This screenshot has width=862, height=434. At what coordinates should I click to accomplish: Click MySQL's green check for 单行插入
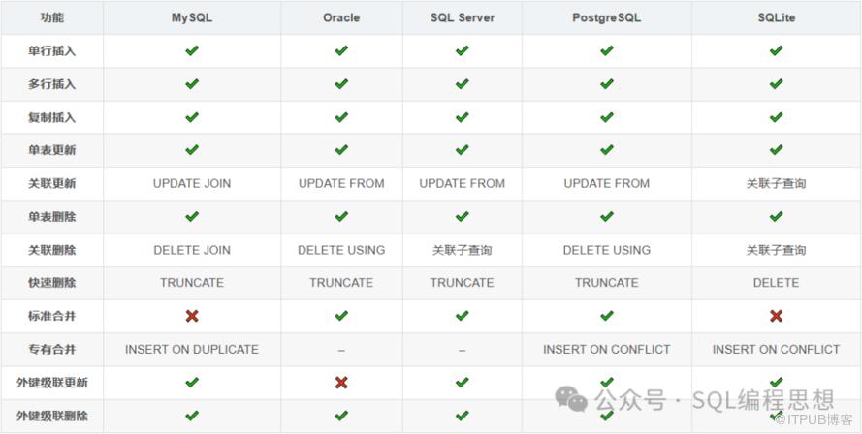coord(192,50)
